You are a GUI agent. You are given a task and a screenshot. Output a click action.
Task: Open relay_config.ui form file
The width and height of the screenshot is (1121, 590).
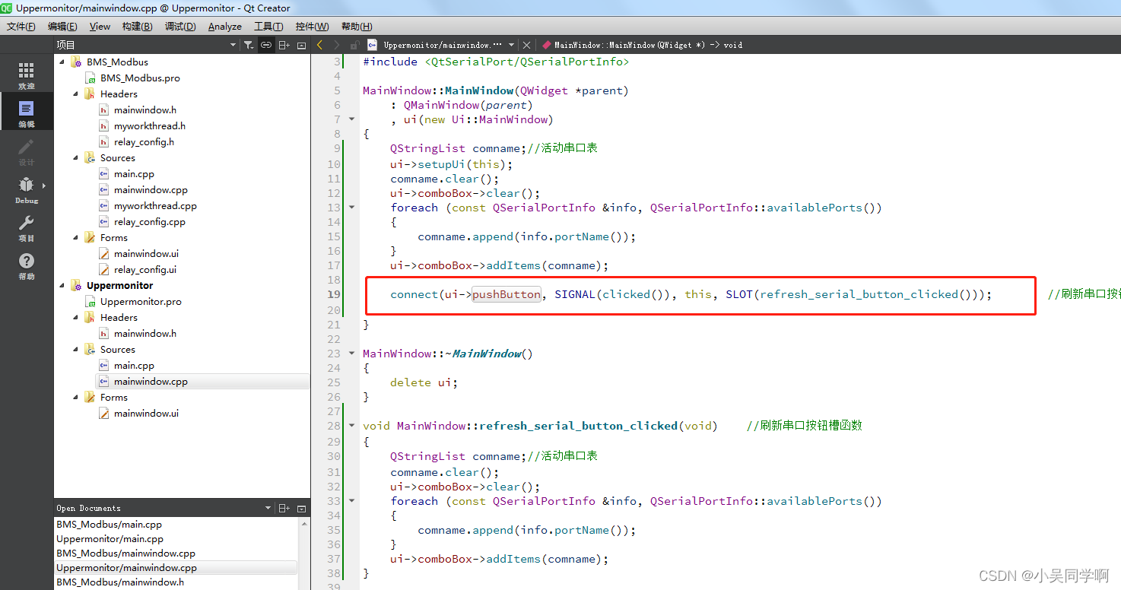(145, 269)
